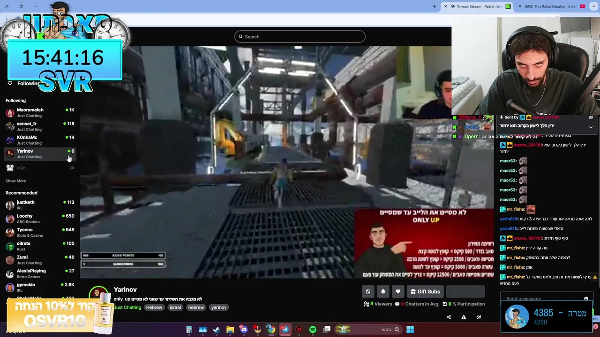Viewport: 600px width, 337px height.
Task: Toggle the hide eye-slash icon
Action: 479,317
